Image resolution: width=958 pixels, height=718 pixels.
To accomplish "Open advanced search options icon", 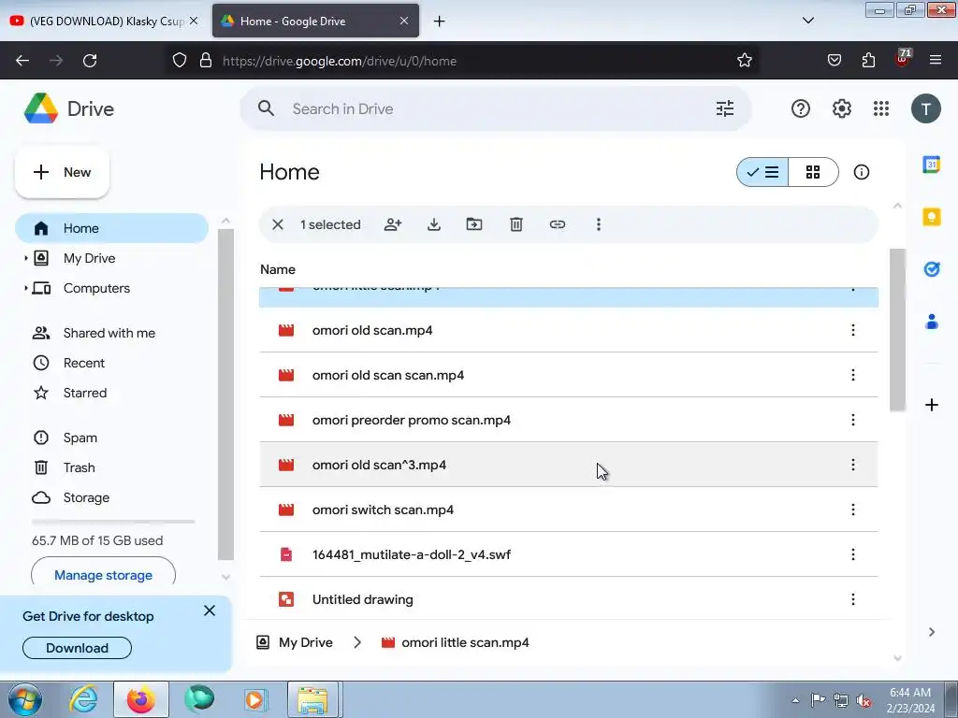I will point(725,108).
